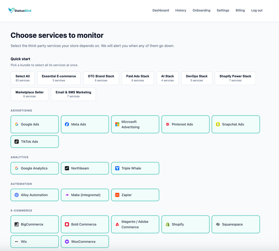
Task: Click the ANALYTICS section label
Action: coord(20,157)
